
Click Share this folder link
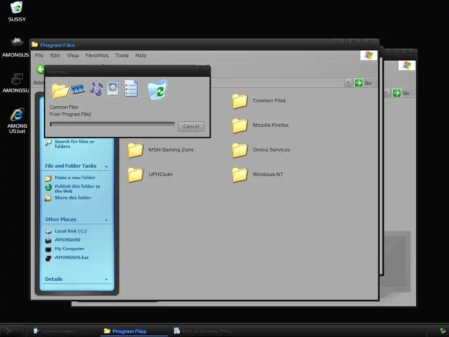pyautogui.click(x=73, y=198)
